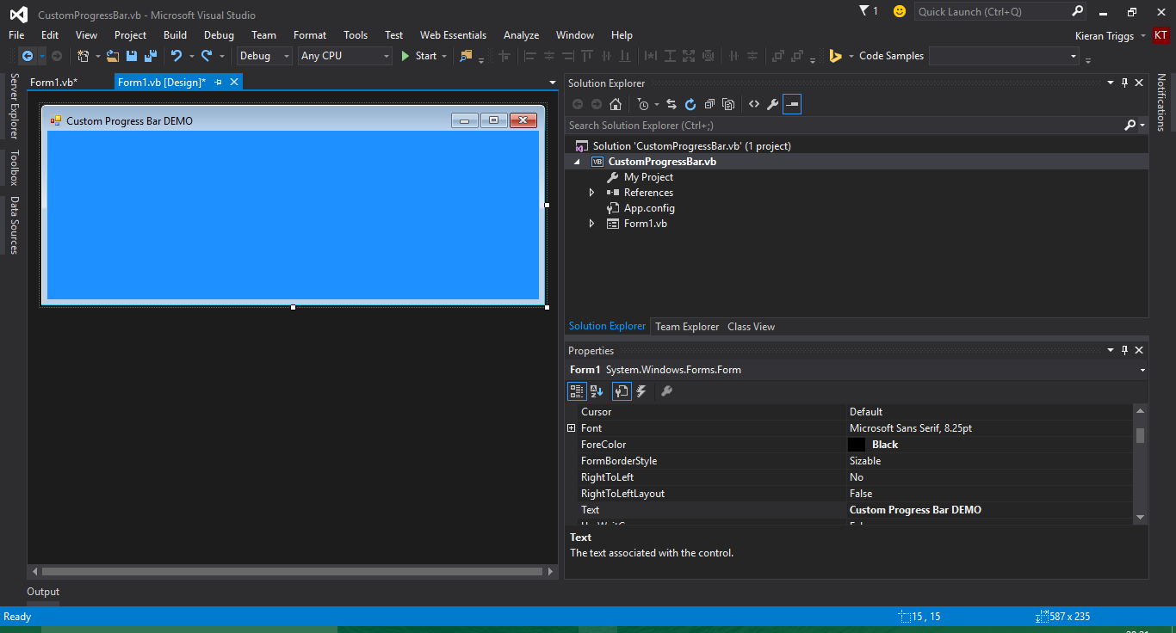Toggle Categorized view in Properties
Viewport: 1176px width, 633px height.
577,391
